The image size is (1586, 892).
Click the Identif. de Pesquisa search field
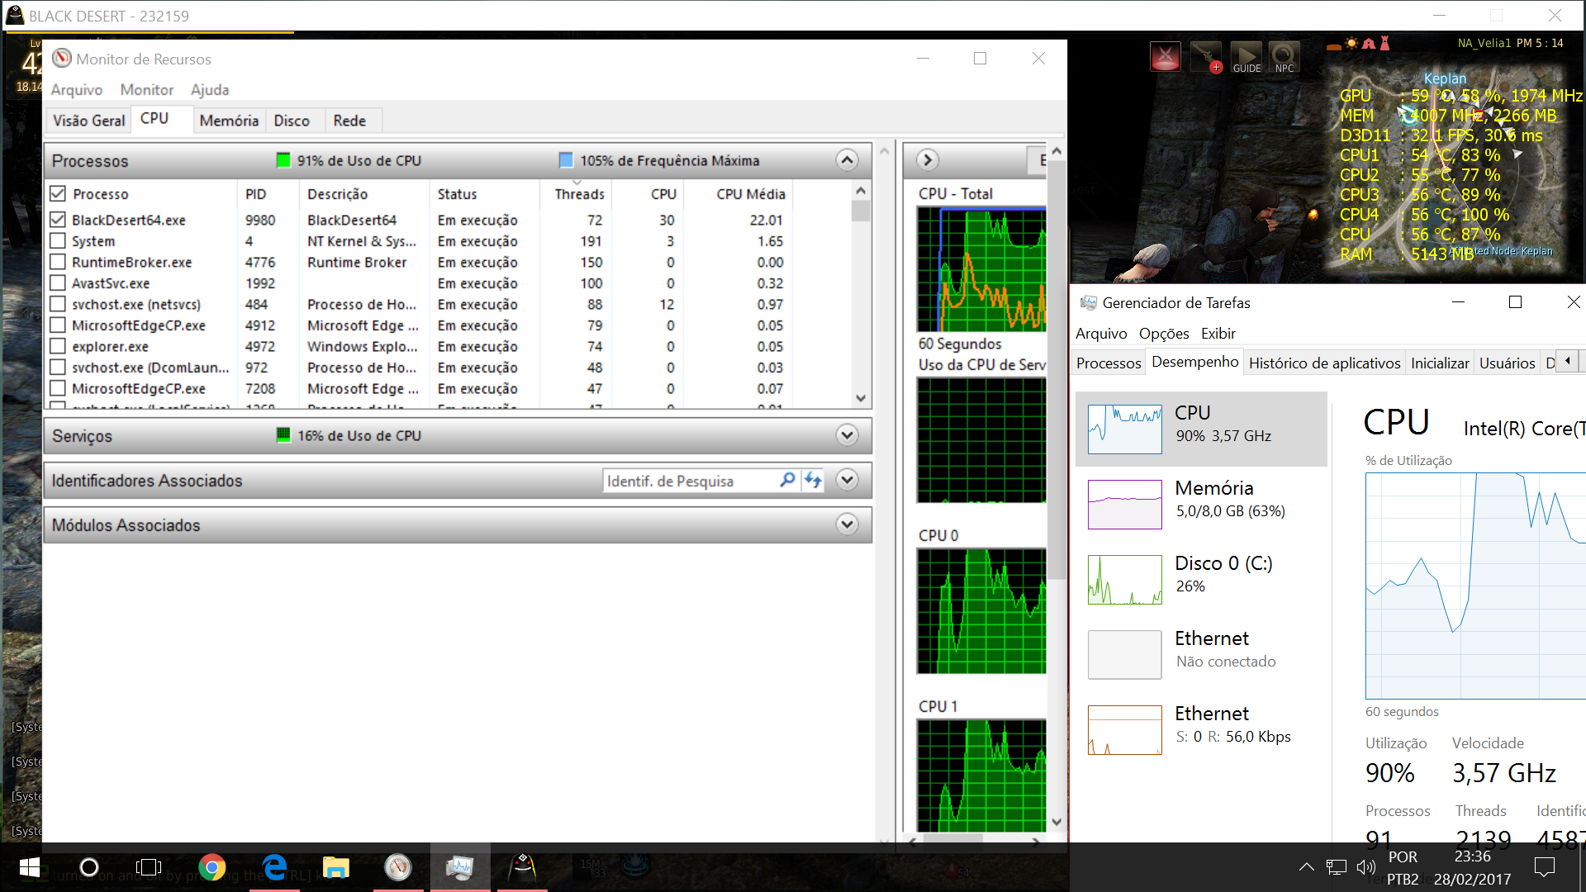tap(691, 481)
